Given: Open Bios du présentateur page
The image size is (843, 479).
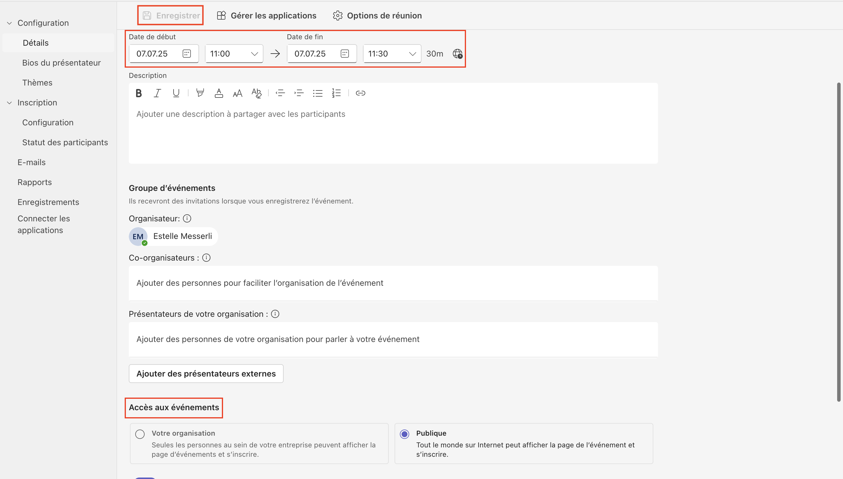Looking at the screenshot, I should [61, 63].
